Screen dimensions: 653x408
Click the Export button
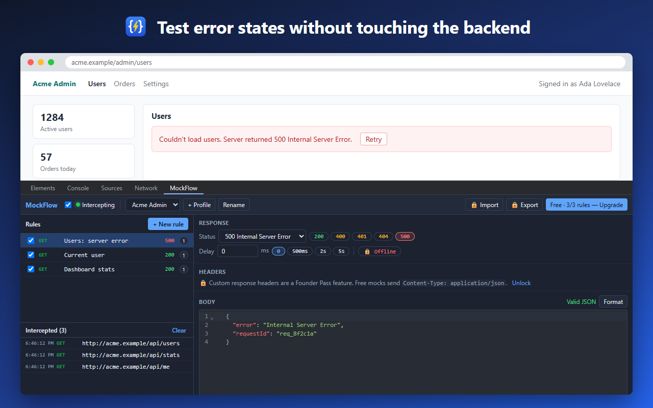point(524,205)
